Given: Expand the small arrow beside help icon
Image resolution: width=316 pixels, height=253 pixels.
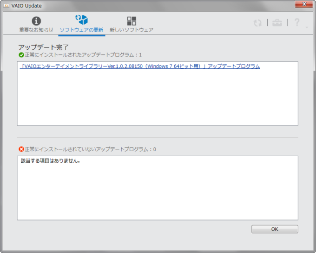Looking at the screenshot, I should click(x=307, y=27).
